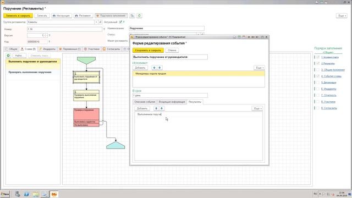Move result down with the down arrow icon
This screenshot has width=352, height=198.
pos(161,108)
